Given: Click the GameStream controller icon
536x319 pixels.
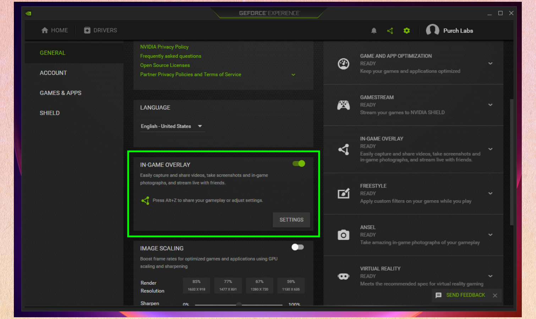Looking at the screenshot, I should [x=343, y=105].
